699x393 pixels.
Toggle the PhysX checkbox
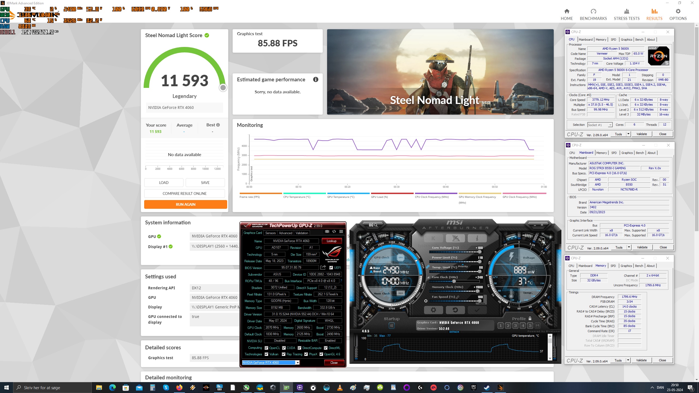click(306, 354)
